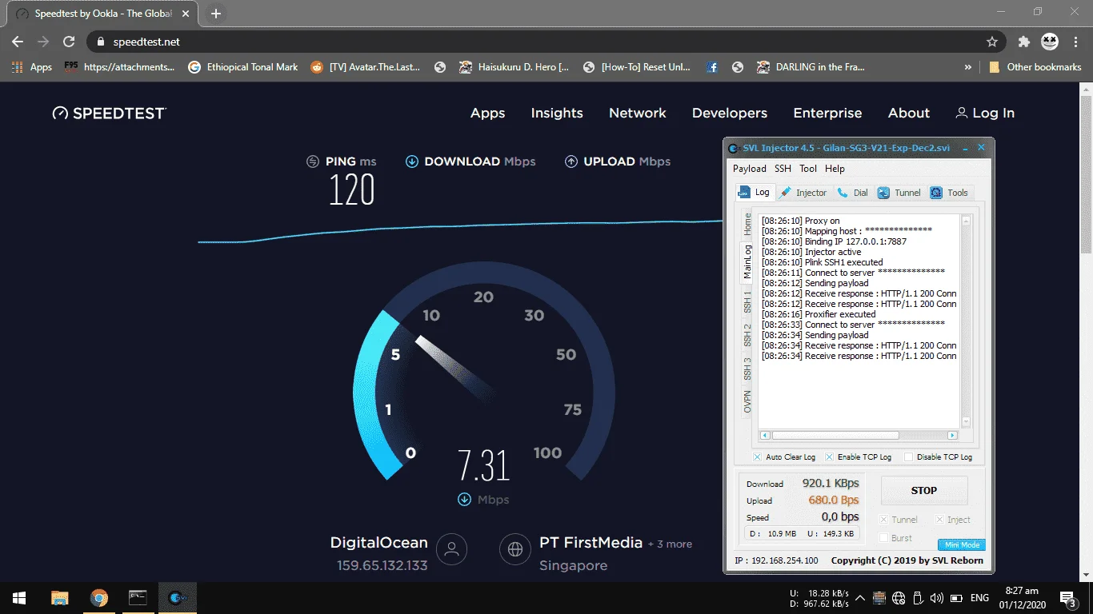Toggle the Auto Clear Log checkbox

(758, 457)
